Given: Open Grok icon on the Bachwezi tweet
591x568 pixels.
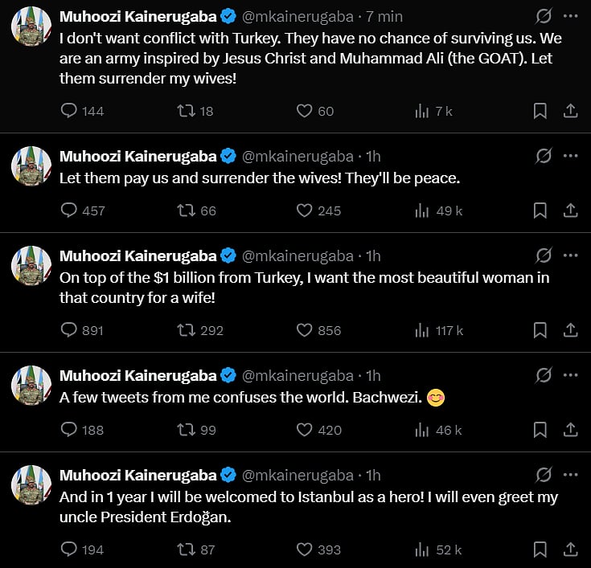Looking at the screenshot, I should coord(544,375).
